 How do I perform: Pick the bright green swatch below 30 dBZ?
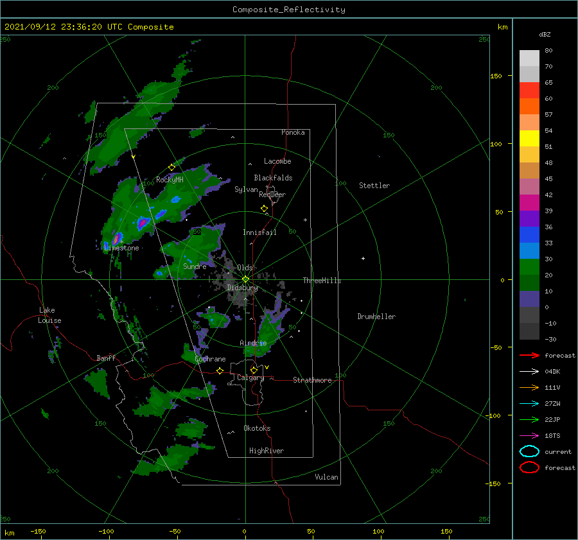pyautogui.click(x=529, y=266)
